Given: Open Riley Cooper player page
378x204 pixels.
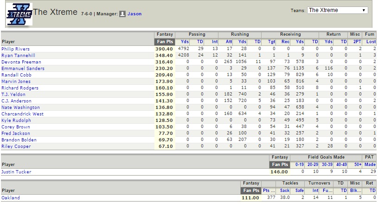Looking at the screenshot, I should pos(16,147).
